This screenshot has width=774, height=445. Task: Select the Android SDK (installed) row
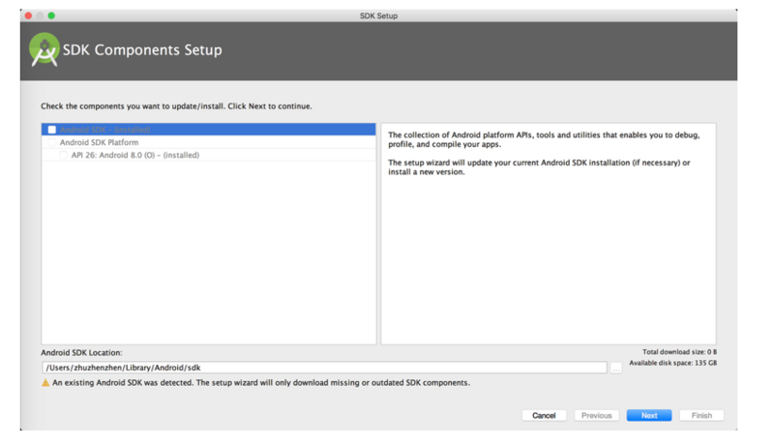[208, 130]
